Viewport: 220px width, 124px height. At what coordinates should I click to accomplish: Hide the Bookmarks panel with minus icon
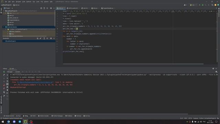coord(54,38)
